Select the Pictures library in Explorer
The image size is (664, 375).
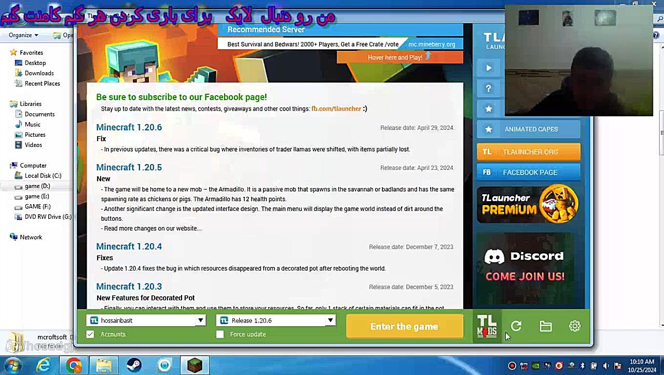[35, 135]
